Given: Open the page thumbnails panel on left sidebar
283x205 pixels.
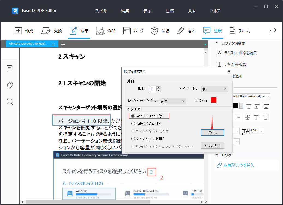Looking at the screenshot, I should 10,69.
